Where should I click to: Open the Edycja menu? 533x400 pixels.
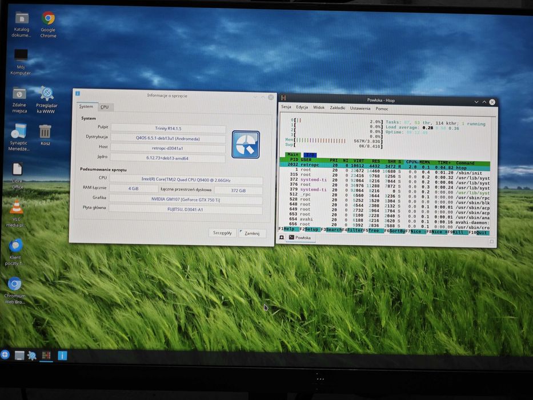click(302, 107)
